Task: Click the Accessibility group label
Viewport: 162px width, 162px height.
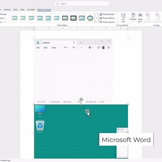Action: click(123, 25)
